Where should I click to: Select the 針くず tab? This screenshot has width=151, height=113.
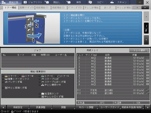(108, 8)
